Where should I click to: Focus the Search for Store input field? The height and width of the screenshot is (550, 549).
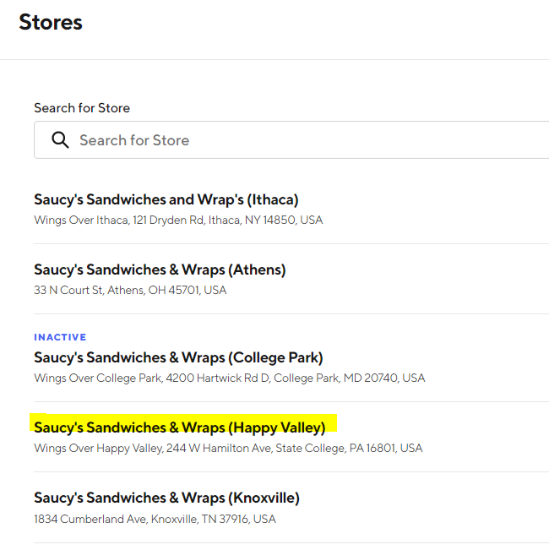(x=304, y=140)
